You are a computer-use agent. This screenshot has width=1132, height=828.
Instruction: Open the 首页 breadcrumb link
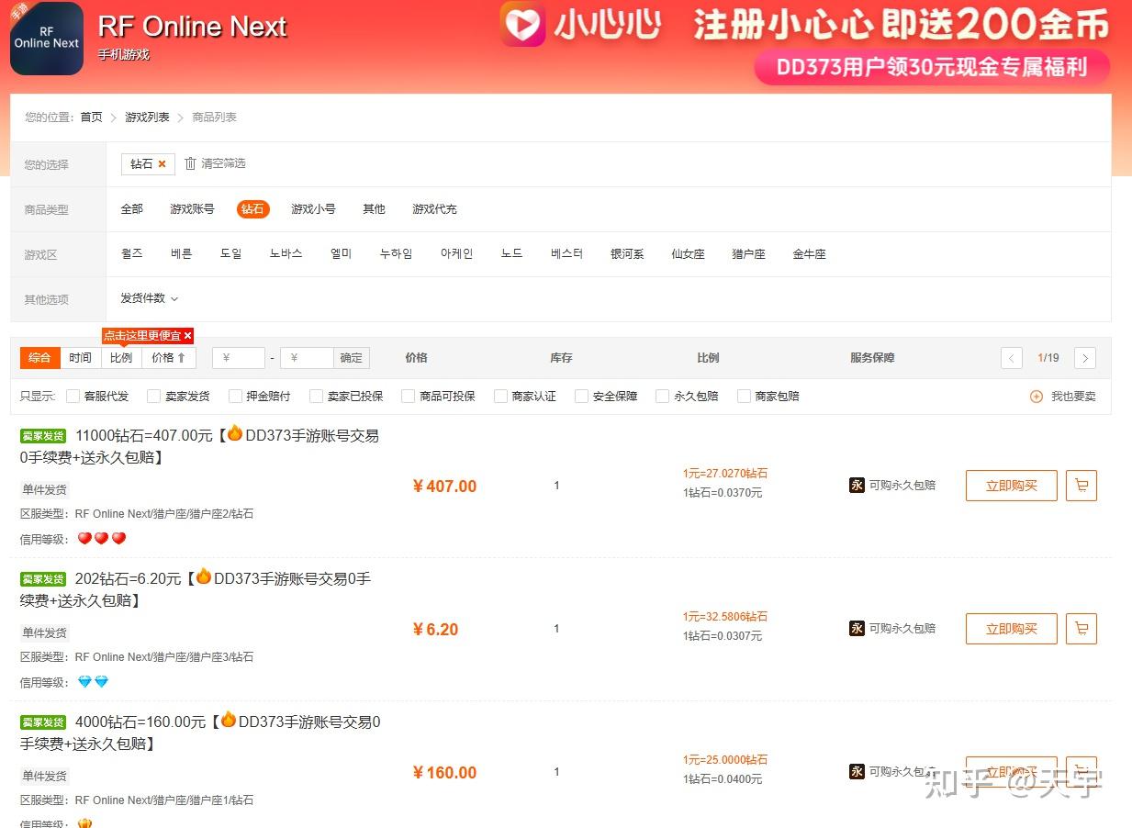90,117
